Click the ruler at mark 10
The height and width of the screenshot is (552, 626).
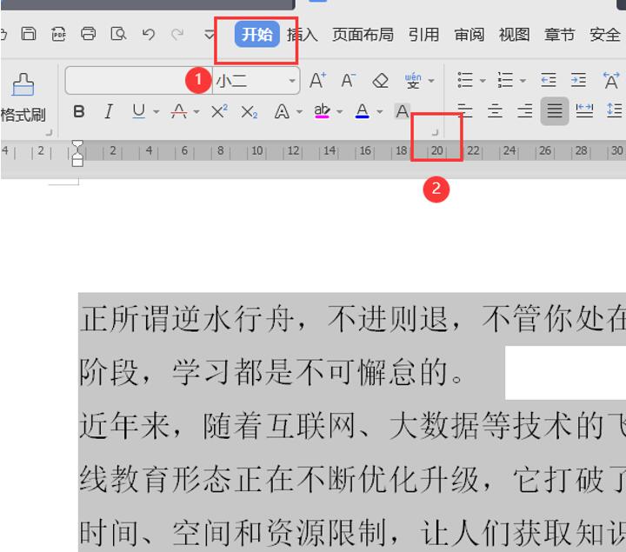pyautogui.click(x=256, y=151)
